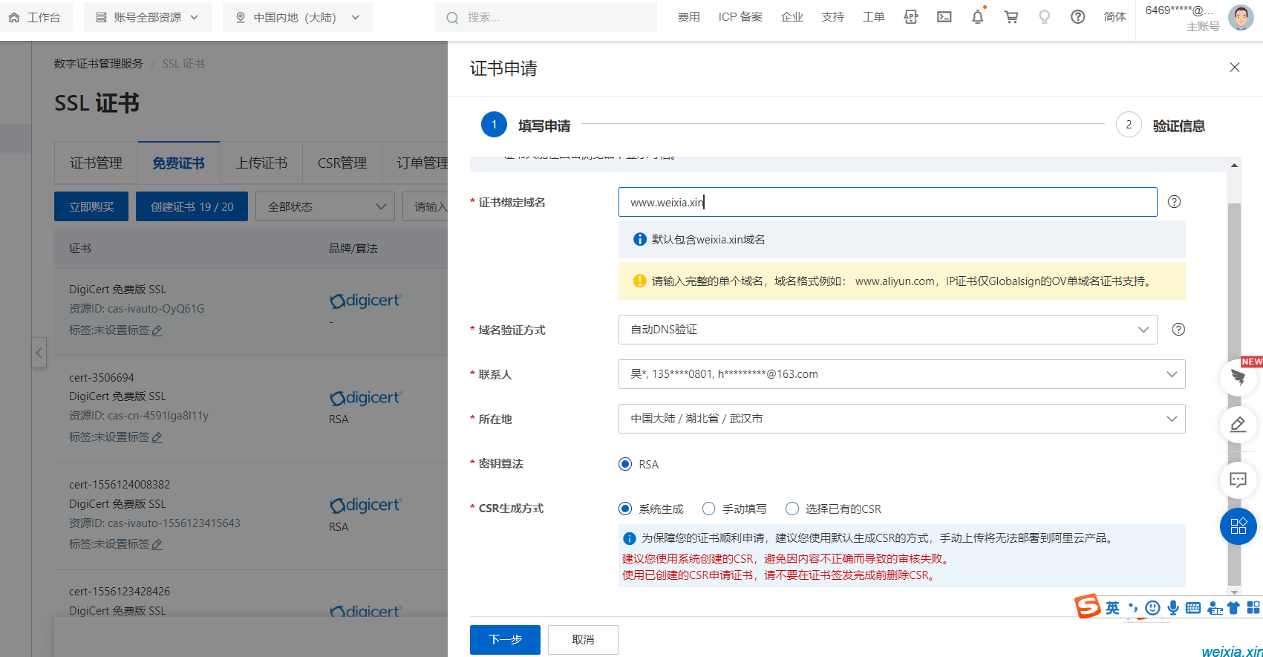The height and width of the screenshot is (657, 1263).
Task: Click the certificate domain input field
Action: click(887, 202)
